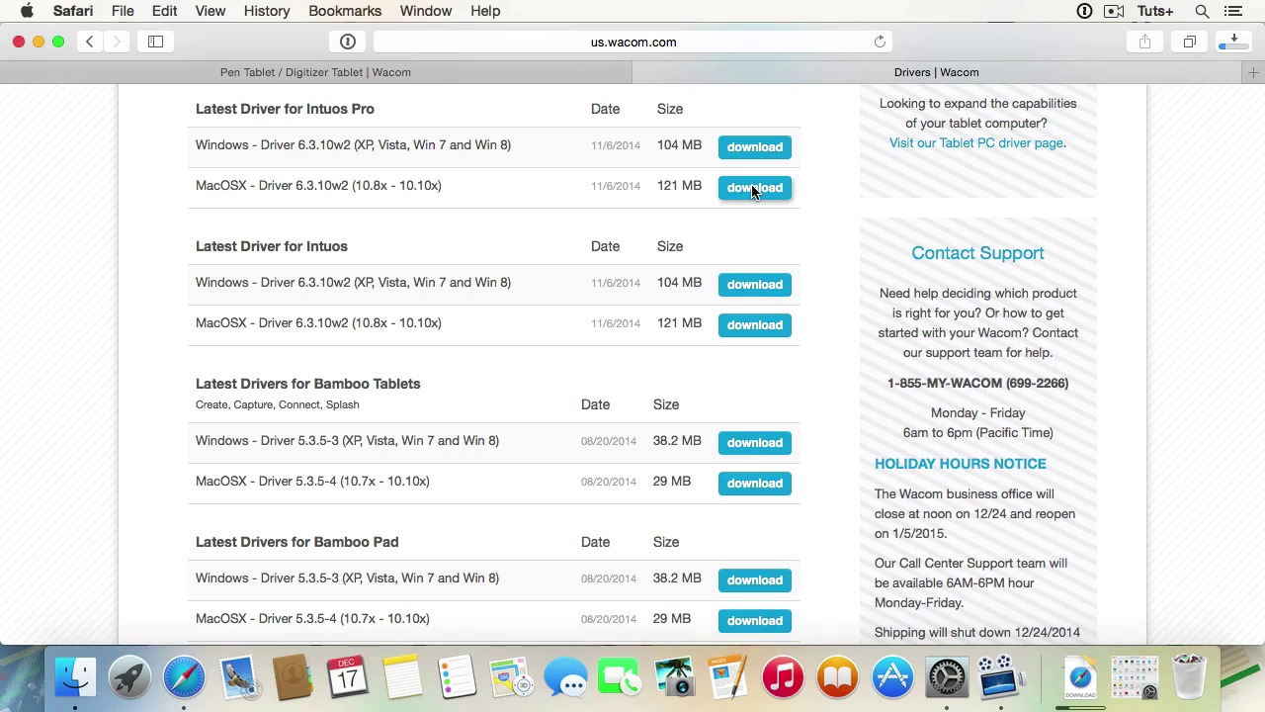Switch to Pen Tablet / Digitizer Tablet tab
The image size is (1265, 712).
(x=315, y=72)
